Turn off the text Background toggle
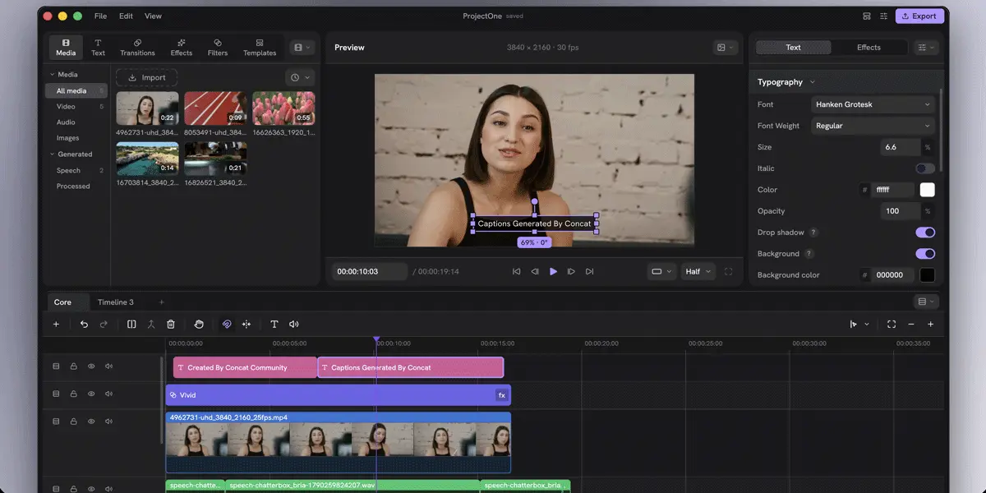 pos(925,254)
